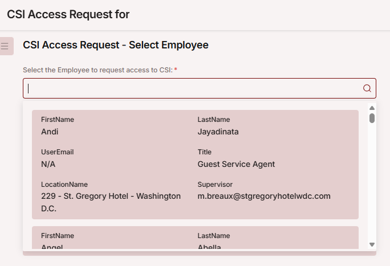Click the m.breaux@stgregoryhotelwdc.com supervisor email
Screen dimensions: 390x266
tap(264, 196)
